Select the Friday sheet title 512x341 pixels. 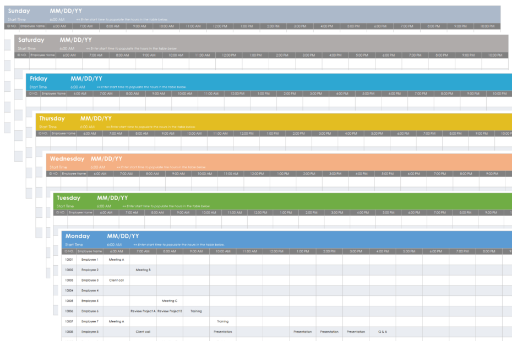coord(39,79)
